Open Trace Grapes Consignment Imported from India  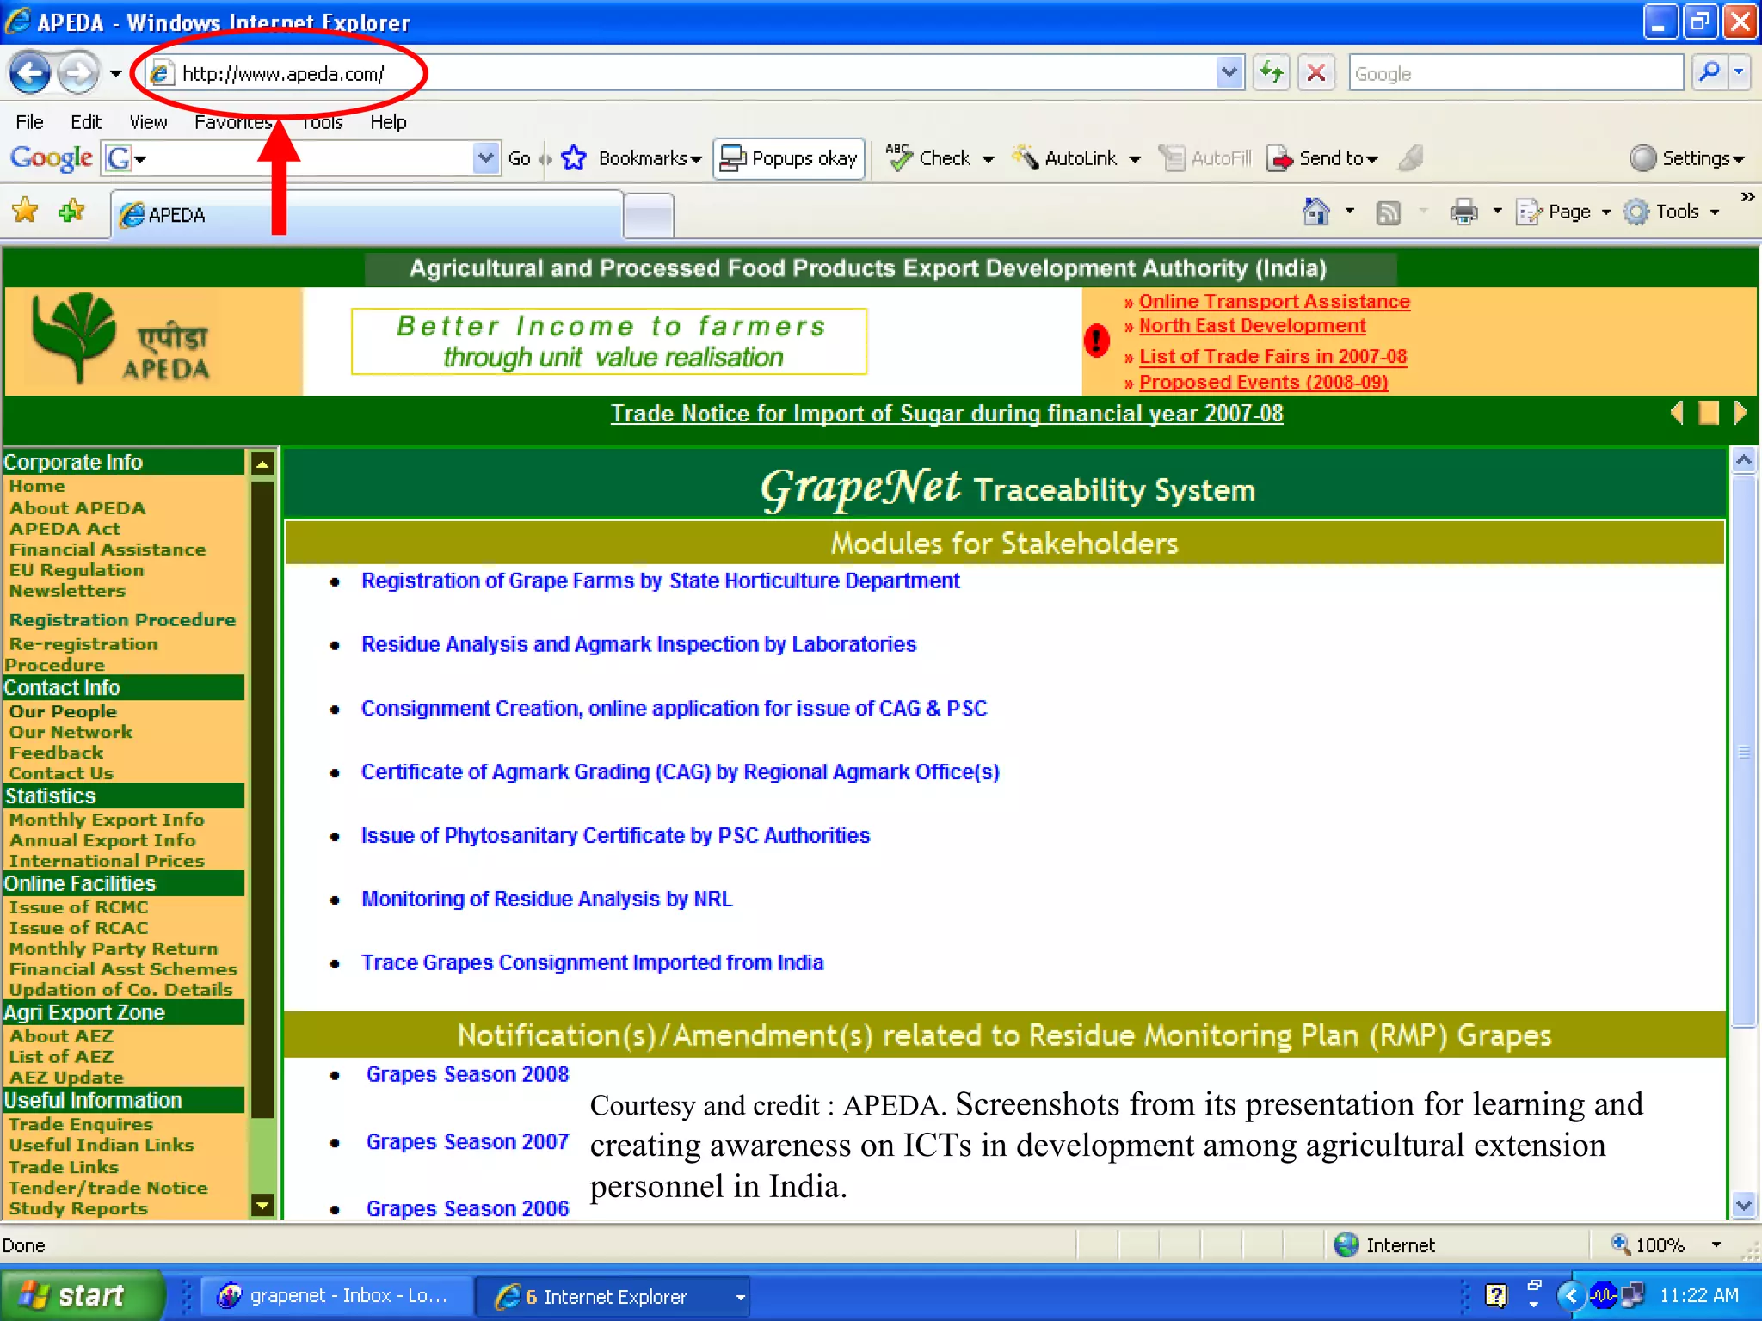pyautogui.click(x=592, y=962)
